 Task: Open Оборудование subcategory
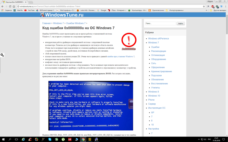point(158,59)
